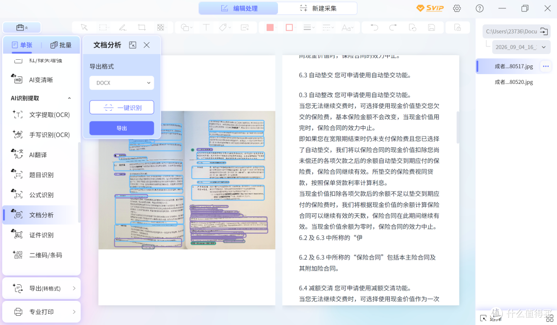
Task: Open the 编辑处理 tab
Action: click(x=239, y=8)
